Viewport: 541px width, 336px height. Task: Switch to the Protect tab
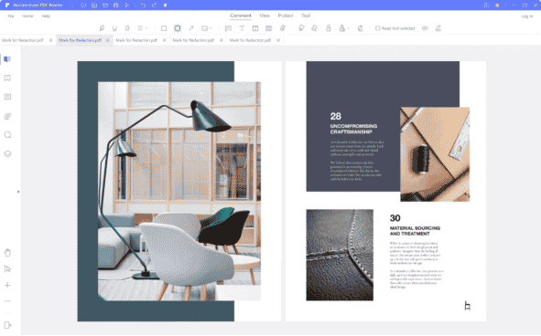pos(286,16)
